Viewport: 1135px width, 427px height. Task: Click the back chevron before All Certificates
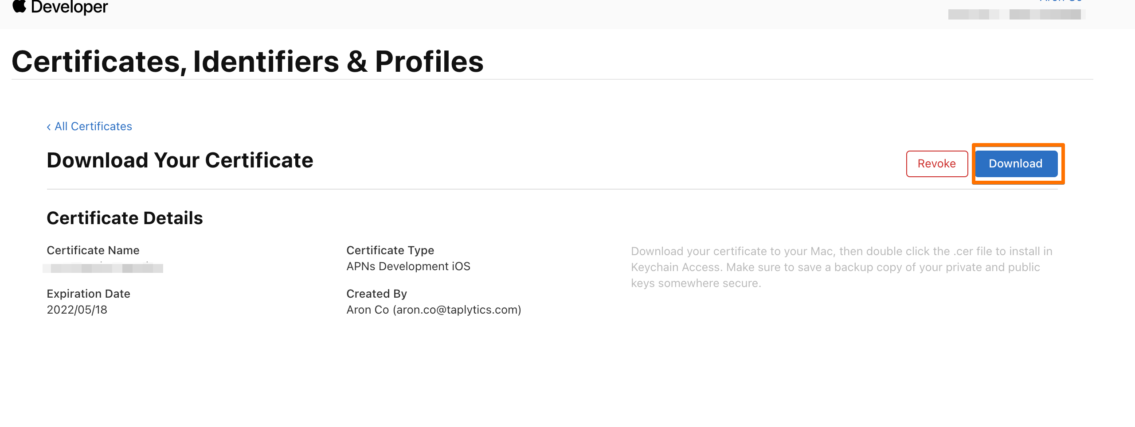[x=49, y=127]
